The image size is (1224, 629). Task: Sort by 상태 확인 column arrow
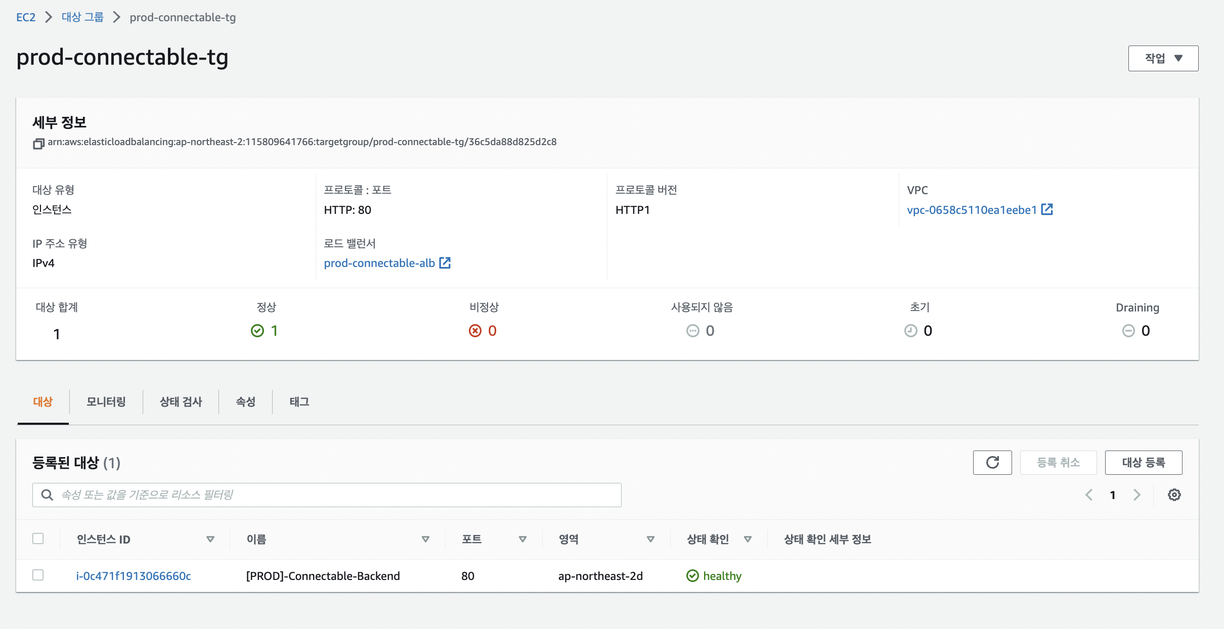click(x=748, y=539)
